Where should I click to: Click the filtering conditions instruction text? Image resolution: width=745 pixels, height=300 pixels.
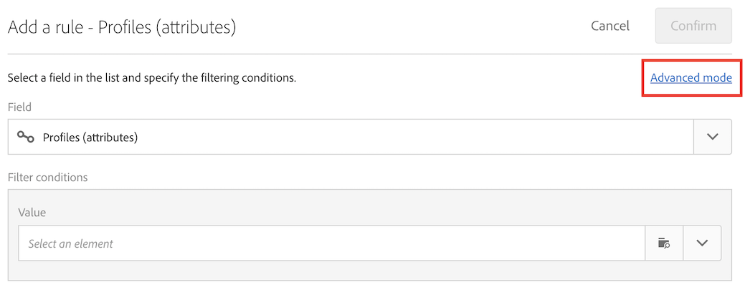pos(151,77)
